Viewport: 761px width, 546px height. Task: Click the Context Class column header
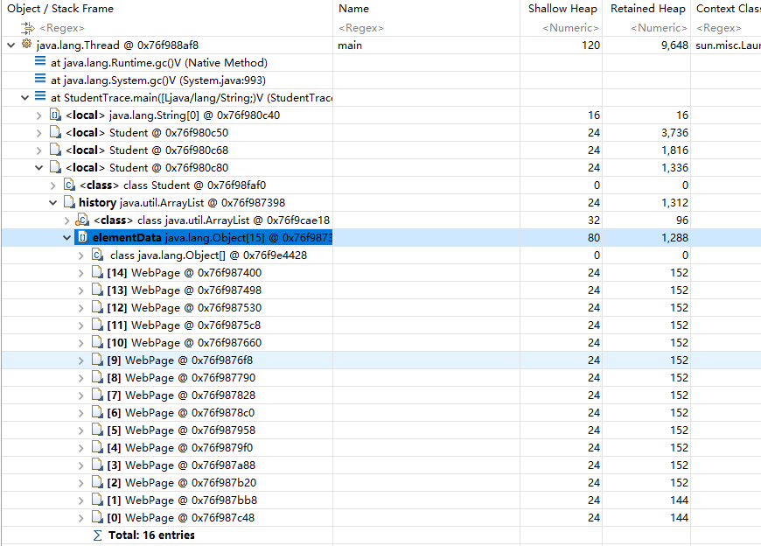point(728,9)
